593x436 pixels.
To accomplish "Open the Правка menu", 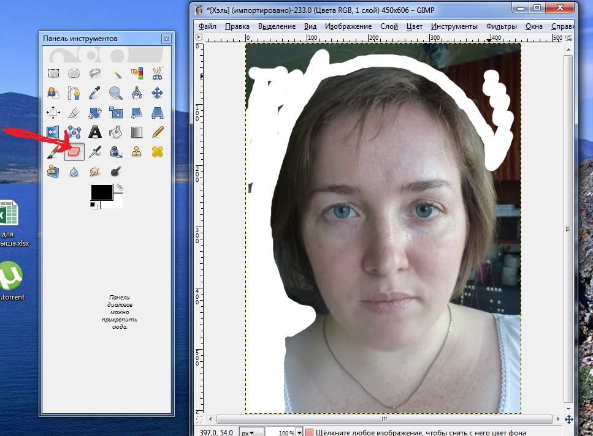I will [237, 26].
